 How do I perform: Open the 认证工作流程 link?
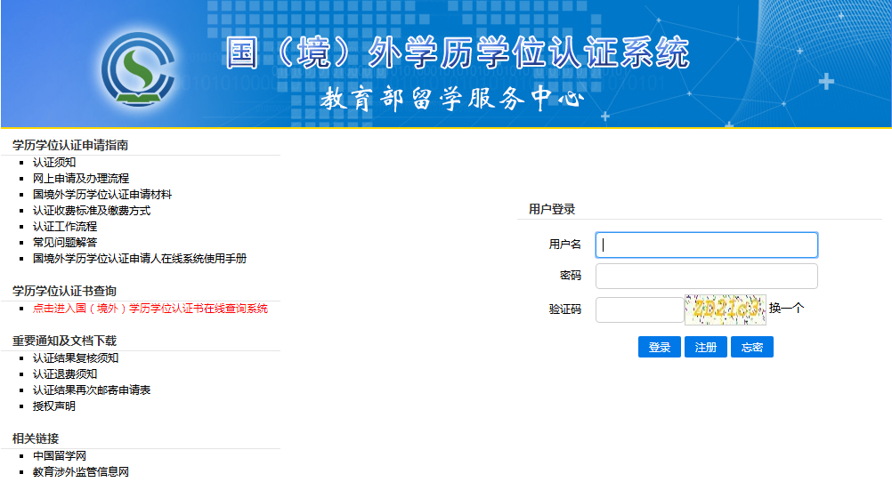(65, 227)
